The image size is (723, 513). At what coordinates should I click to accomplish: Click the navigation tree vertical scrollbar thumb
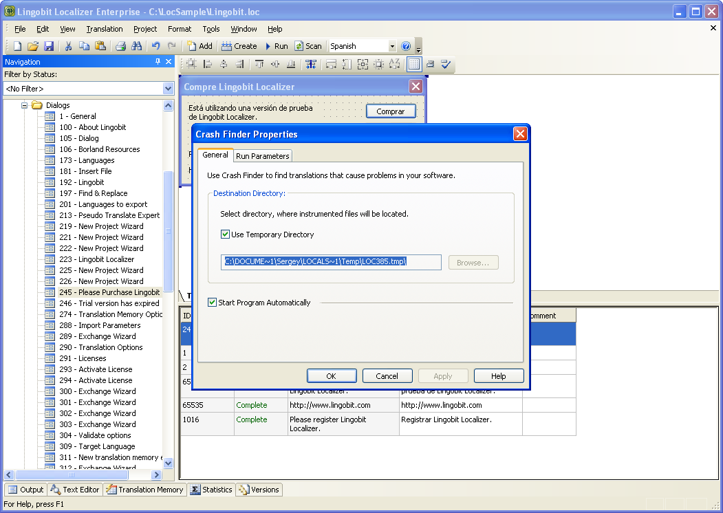[x=169, y=231]
